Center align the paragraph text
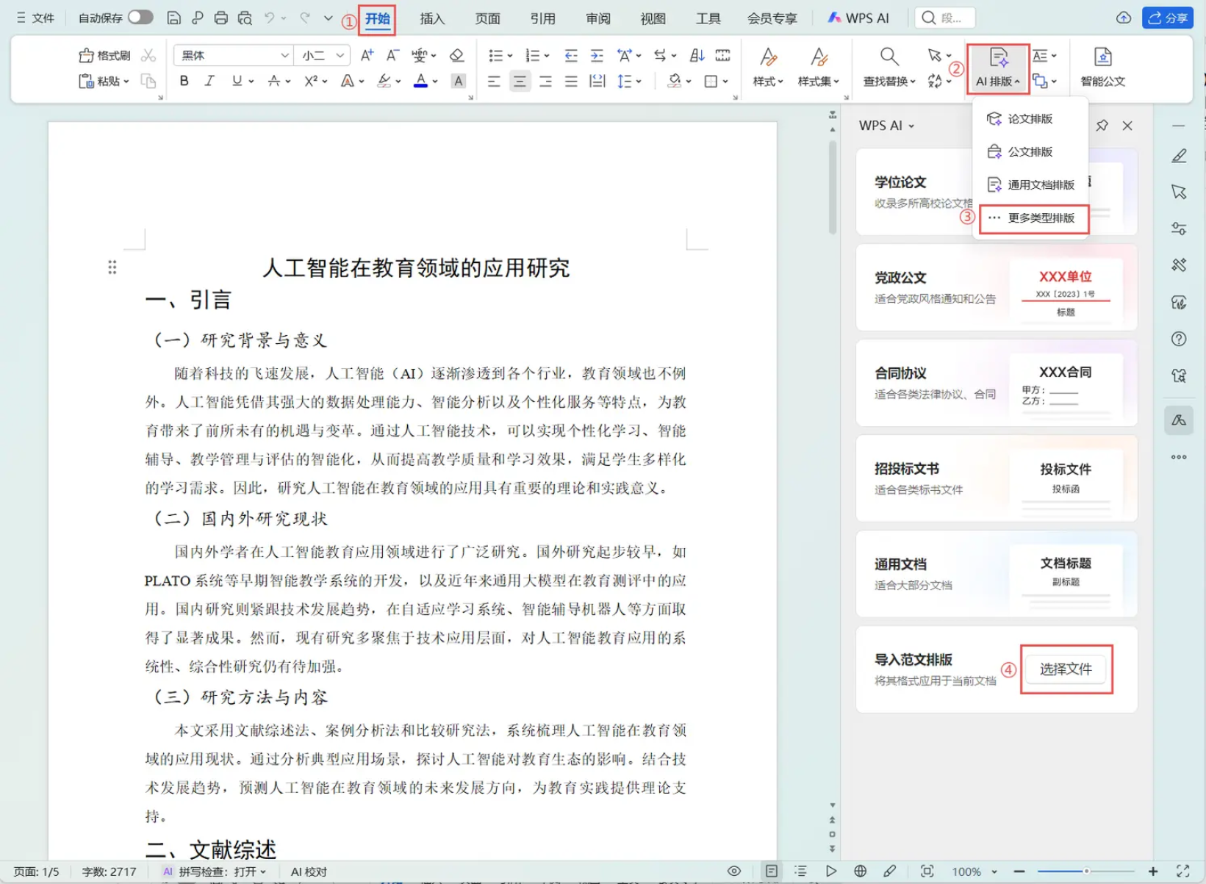Image resolution: width=1206 pixels, height=884 pixels. pyautogui.click(x=520, y=81)
